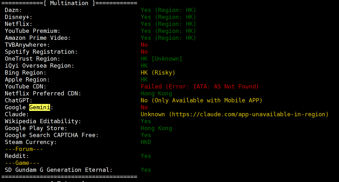
Task: Click the Steam Currency HKD value
Action: [x=146, y=142]
